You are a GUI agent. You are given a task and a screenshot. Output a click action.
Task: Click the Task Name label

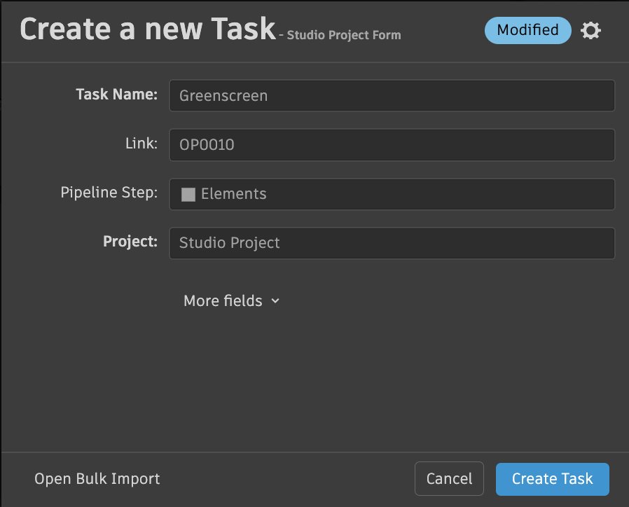click(x=116, y=95)
